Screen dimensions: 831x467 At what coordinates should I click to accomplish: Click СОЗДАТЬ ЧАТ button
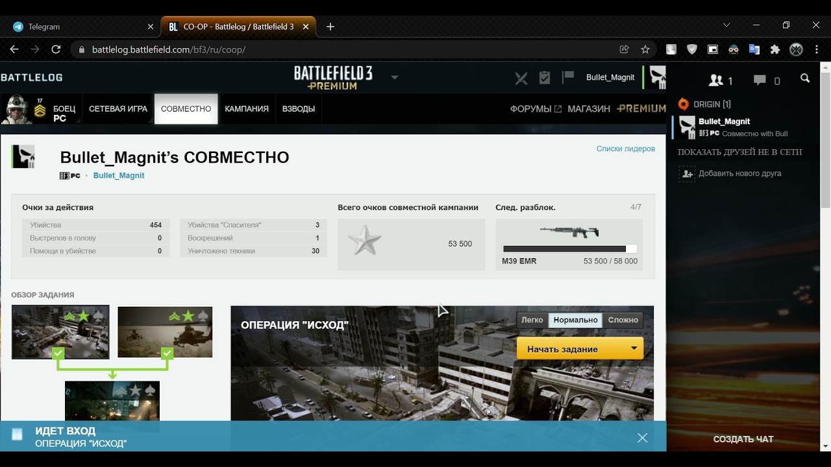pyautogui.click(x=743, y=439)
